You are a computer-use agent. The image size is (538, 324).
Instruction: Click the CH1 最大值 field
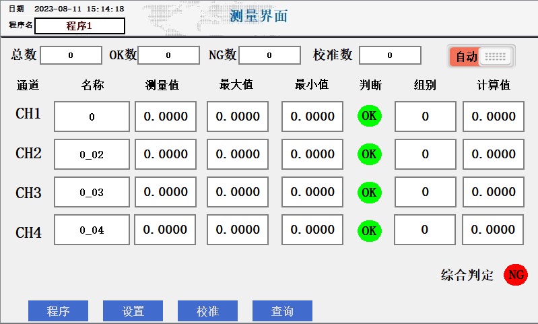pyautogui.click(x=238, y=117)
